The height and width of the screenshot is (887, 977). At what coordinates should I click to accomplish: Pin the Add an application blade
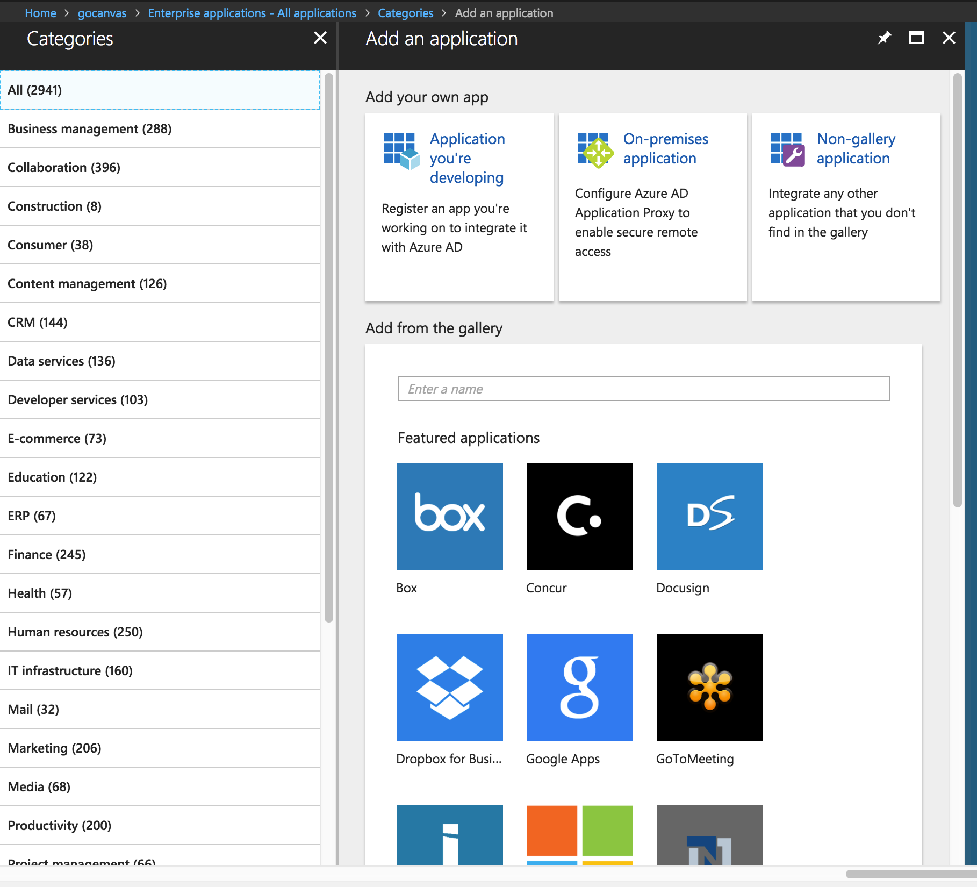(885, 38)
